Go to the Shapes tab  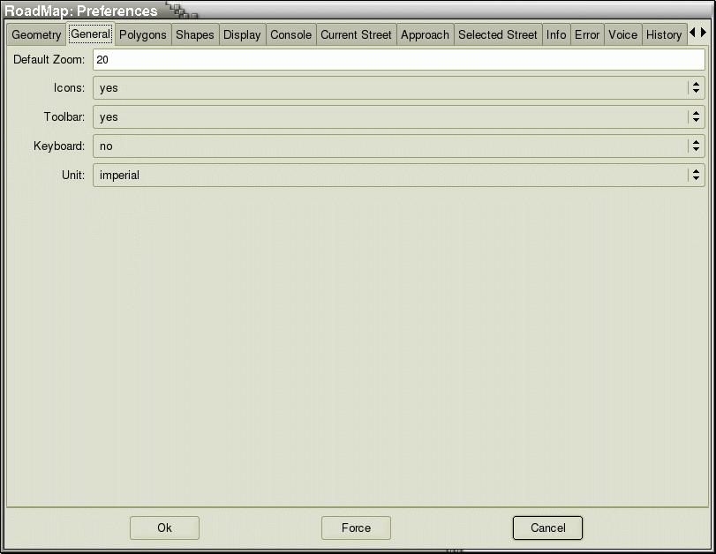[194, 35]
